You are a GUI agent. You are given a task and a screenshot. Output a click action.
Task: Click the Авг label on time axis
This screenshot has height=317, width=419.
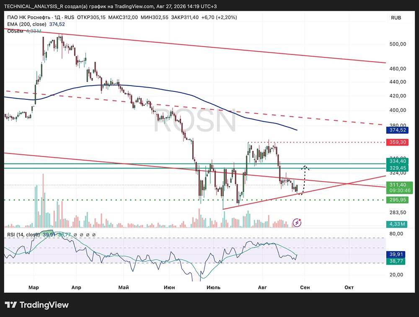point(262,288)
